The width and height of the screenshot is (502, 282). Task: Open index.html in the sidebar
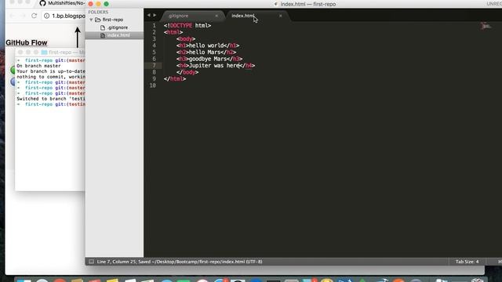coord(118,35)
